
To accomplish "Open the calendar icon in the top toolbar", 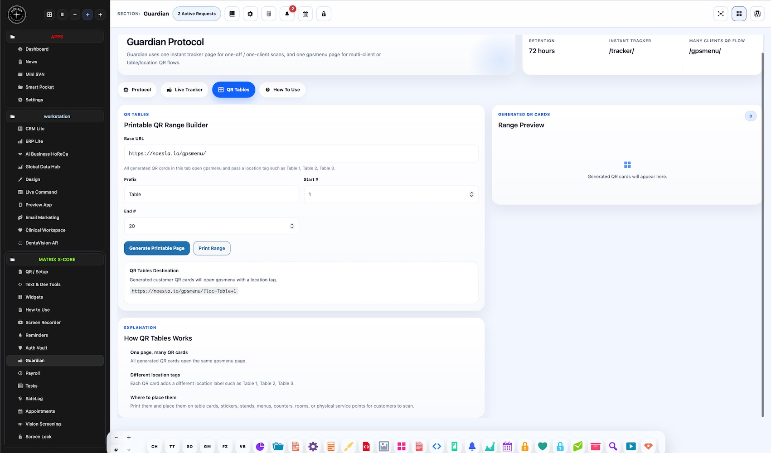I will pos(305,14).
